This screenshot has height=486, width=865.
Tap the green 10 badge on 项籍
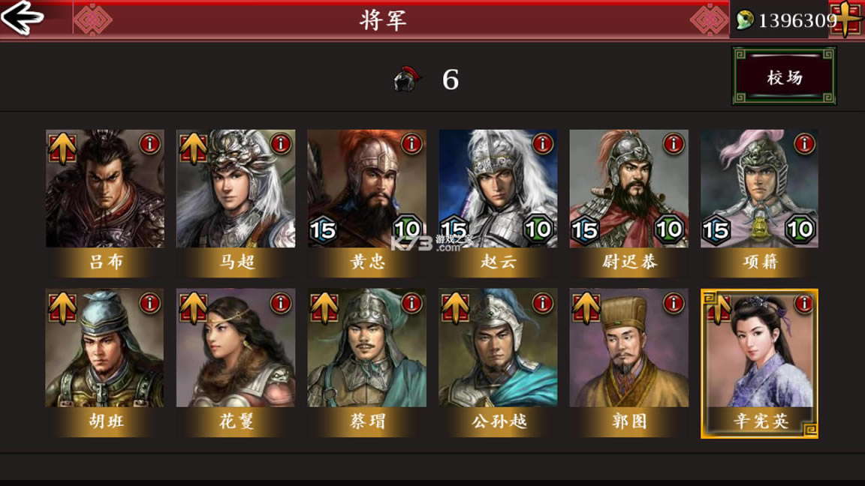coord(800,229)
